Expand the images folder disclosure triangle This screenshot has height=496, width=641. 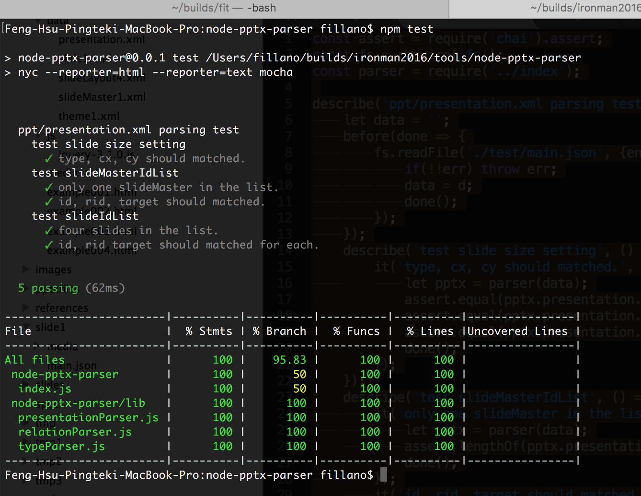point(26,269)
